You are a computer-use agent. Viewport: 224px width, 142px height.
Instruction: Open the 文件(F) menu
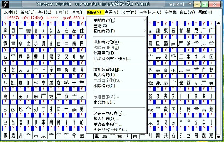pos(11,12)
